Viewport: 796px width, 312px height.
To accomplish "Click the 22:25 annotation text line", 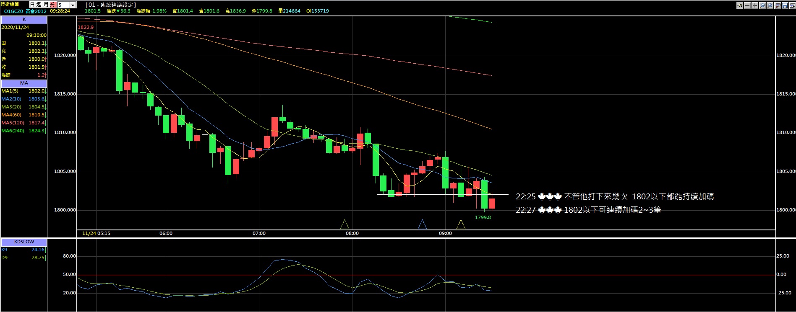I will click(615, 196).
